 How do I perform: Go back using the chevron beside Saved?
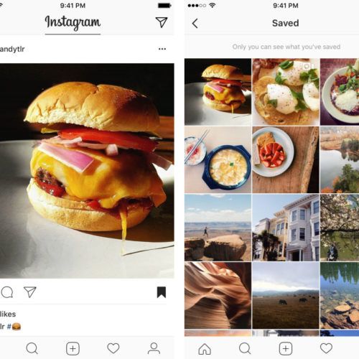(x=195, y=24)
